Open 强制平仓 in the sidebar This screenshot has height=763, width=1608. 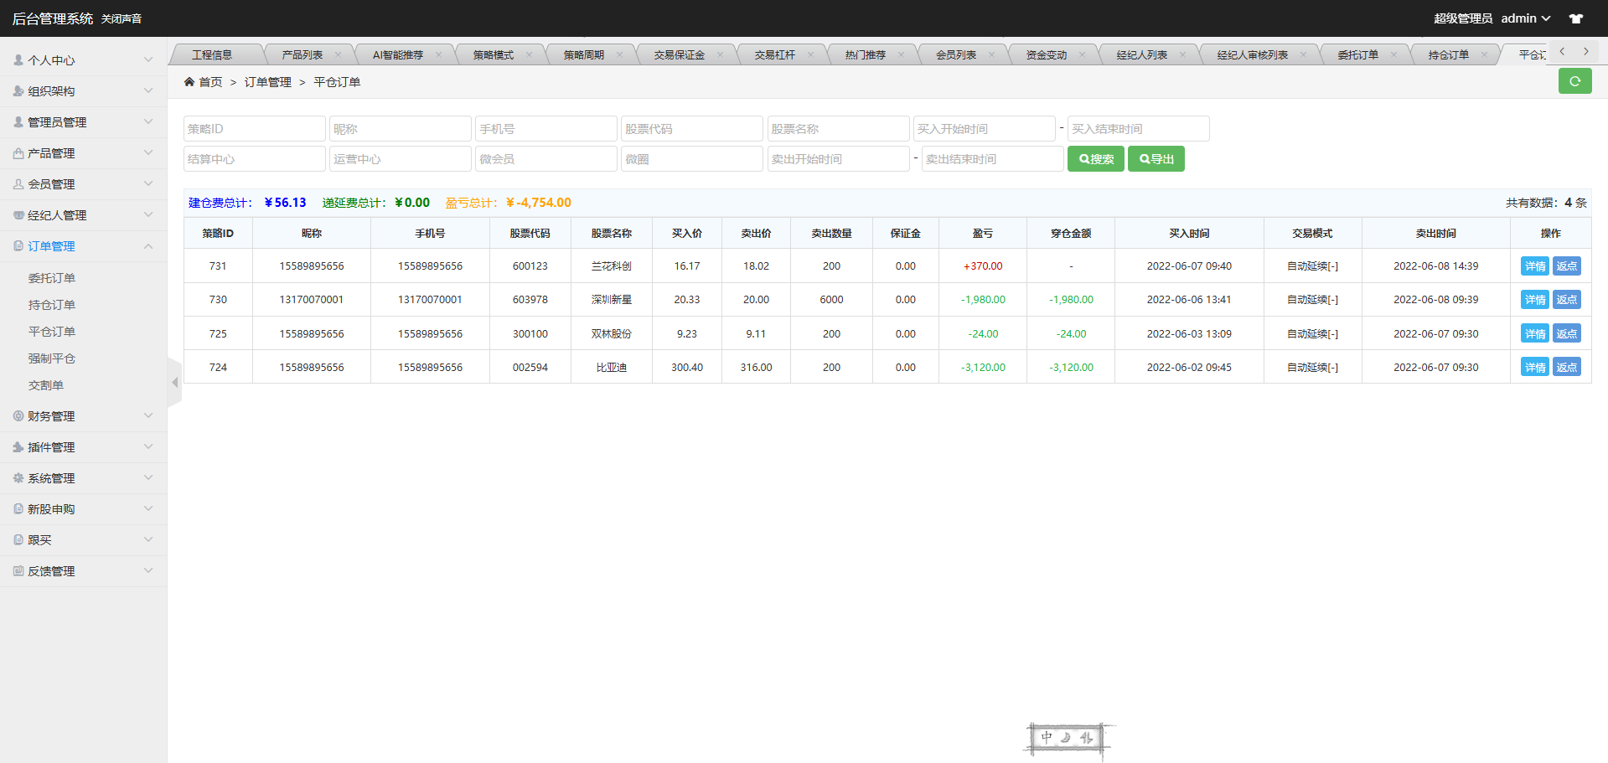(x=52, y=358)
